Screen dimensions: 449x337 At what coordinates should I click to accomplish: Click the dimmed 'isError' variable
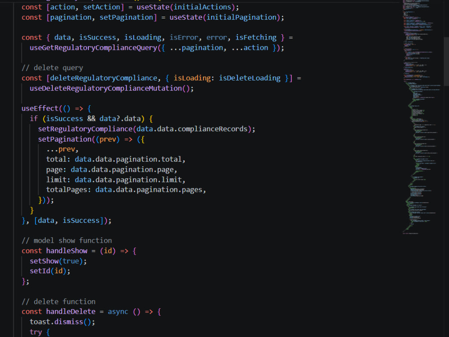[184, 38]
